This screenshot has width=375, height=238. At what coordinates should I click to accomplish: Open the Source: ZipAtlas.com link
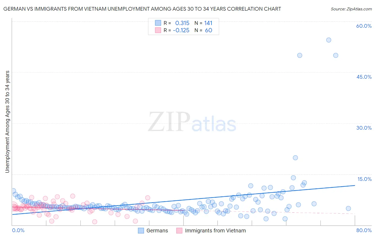click(351, 9)
